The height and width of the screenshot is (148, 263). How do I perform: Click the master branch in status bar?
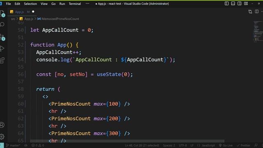pos(13,145)
